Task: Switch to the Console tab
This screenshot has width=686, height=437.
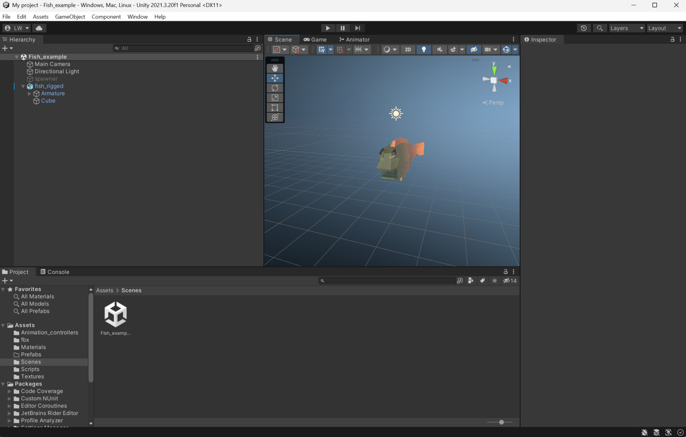Action: click(55, 272)
